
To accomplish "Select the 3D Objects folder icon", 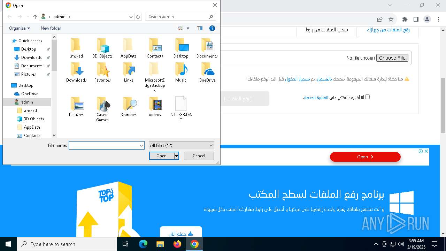I will point(102,45).
